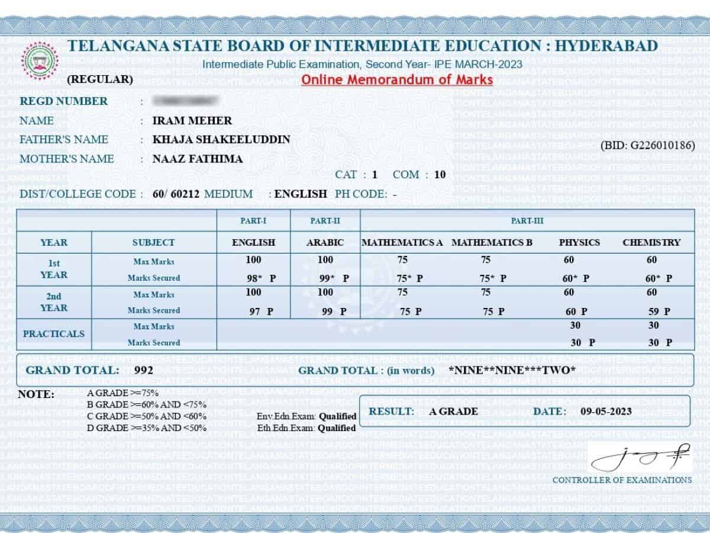Click ENGLISH next to the MEDIUM label
Screen dimensions: 710x533
(x=301, y=194)
